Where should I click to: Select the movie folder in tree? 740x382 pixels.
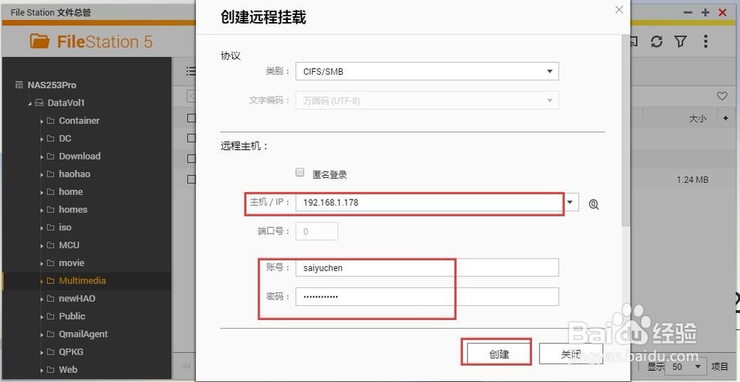click(x=72, y=263)
